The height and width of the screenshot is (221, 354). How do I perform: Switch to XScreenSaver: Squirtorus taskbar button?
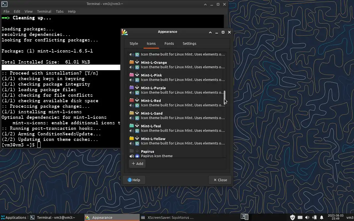167,217
